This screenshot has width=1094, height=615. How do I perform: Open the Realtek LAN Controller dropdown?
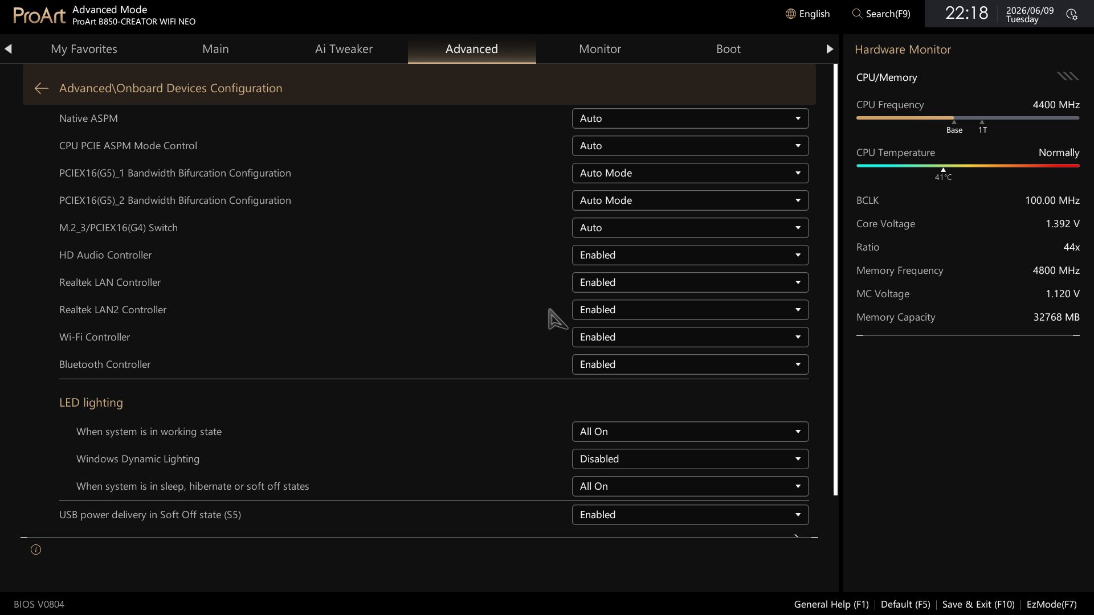tap(690, 282)
